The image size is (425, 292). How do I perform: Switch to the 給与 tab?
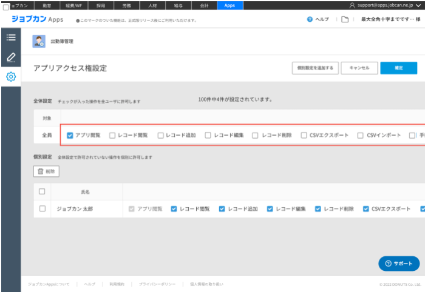coord(177,5)
